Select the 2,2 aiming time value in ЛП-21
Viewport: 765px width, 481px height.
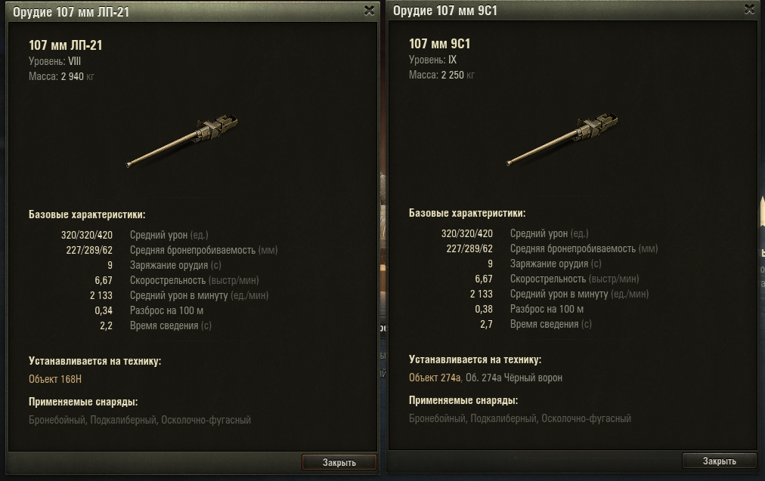[x=106, y=325]
